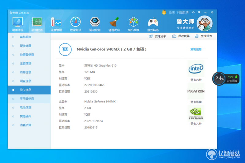Select 显示器信息 in sidebar
Screen dimensions: 245x163
29,99
